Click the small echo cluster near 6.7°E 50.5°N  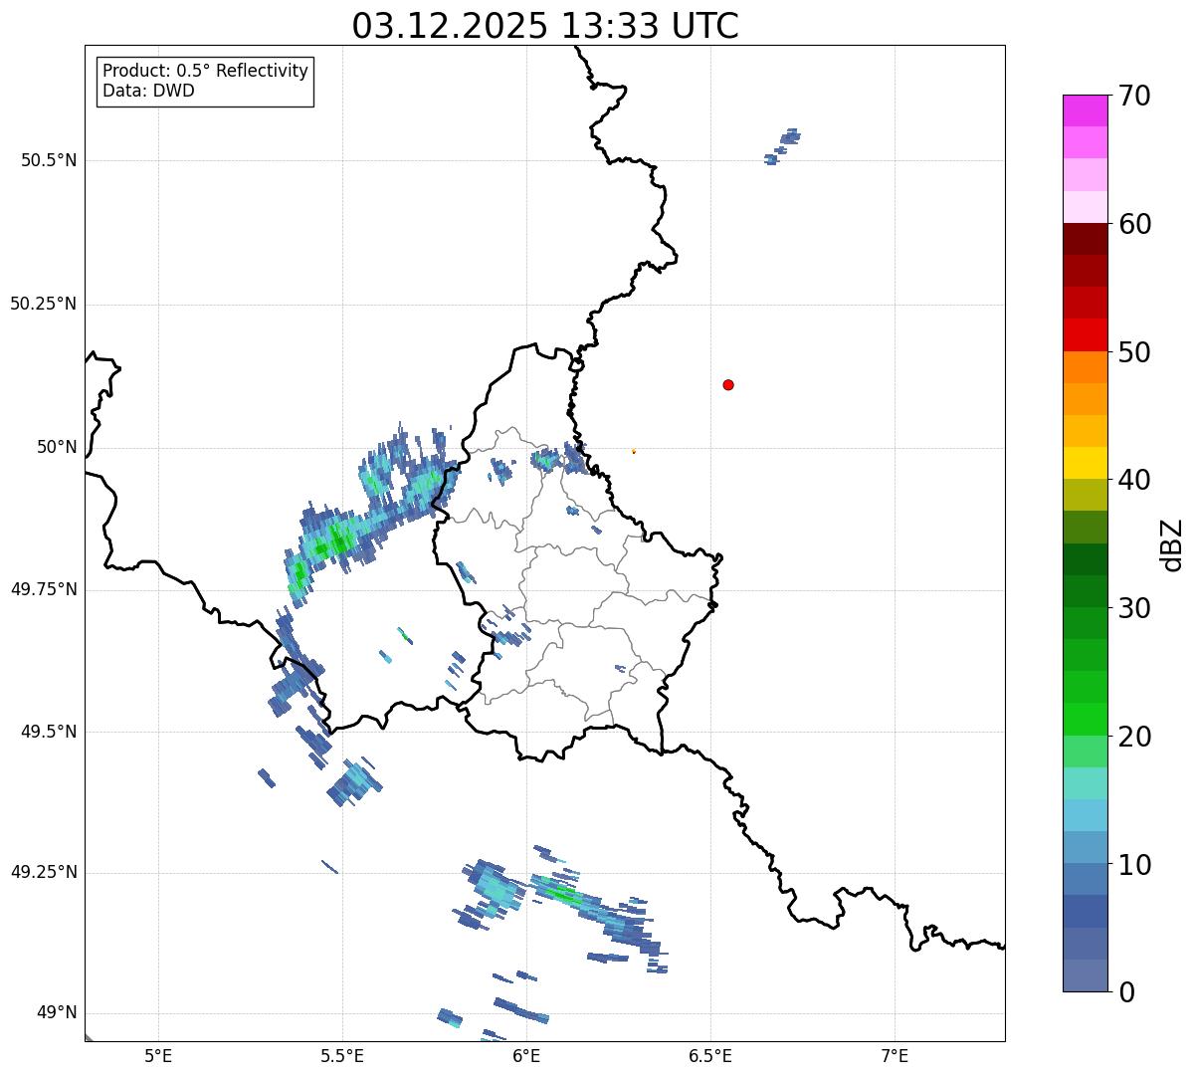[782, 146]
